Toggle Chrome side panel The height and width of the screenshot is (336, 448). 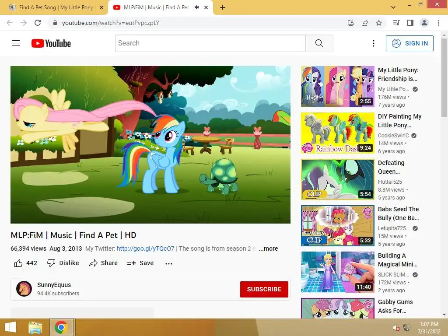[410, 23]
